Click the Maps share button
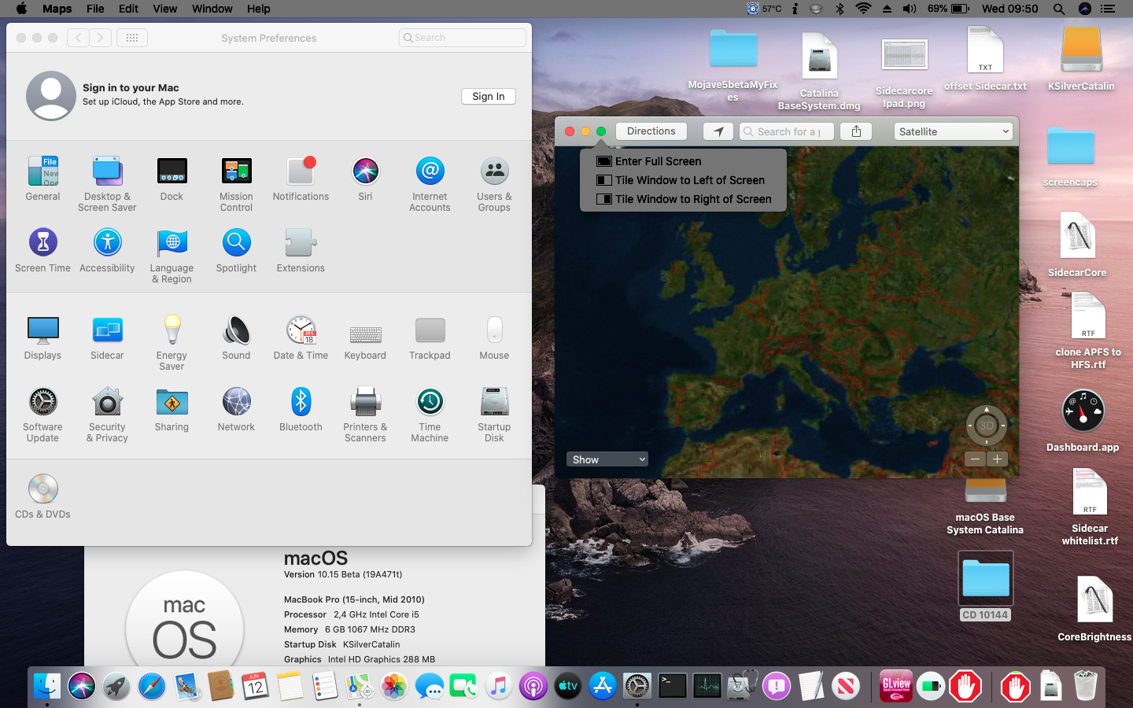The image size is (1133, 708). (856, 131)
